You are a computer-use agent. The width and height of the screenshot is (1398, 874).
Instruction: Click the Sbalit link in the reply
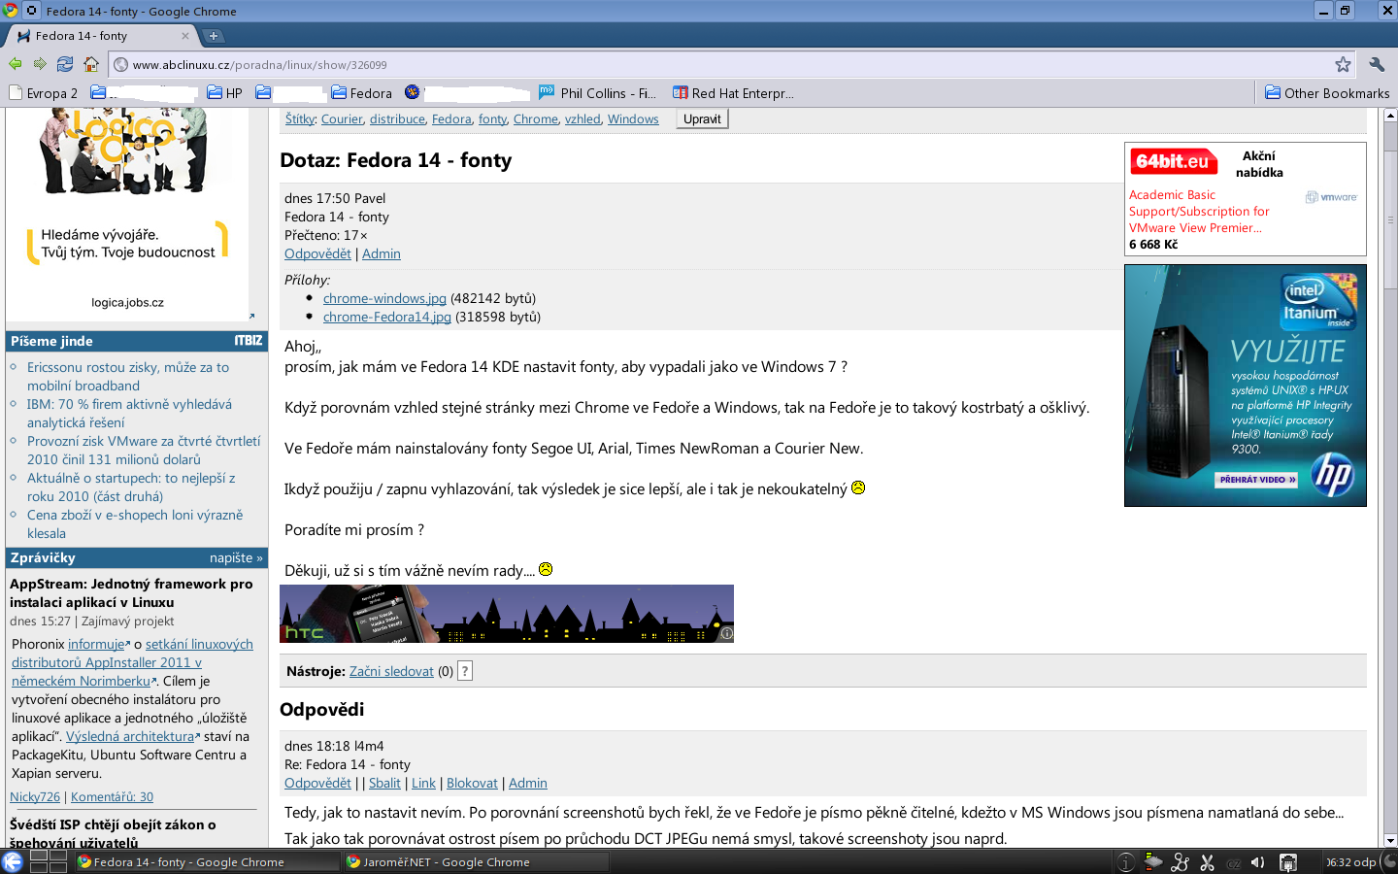pos(384,783)
